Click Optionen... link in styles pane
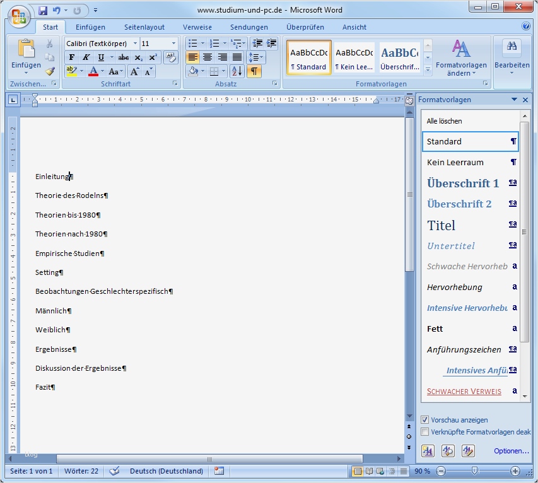This screenshot has height=483, width=538. click(512, 451)
